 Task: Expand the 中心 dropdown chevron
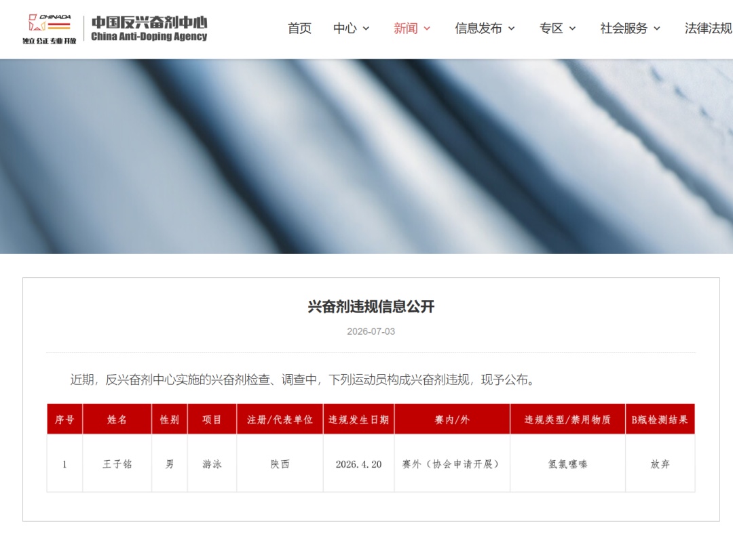point(366,29)
